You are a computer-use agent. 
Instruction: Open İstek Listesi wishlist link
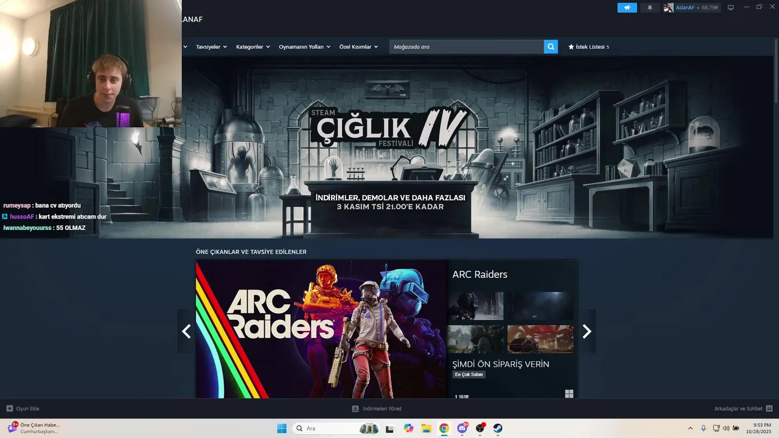[x=589, y=47]
